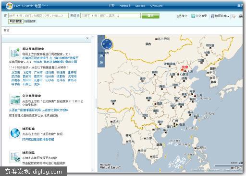Image resolution: width=246 pixels, height=176 pixels.
Task: Click the Live Search Windows logo
Action: click(x=9, y=6)
